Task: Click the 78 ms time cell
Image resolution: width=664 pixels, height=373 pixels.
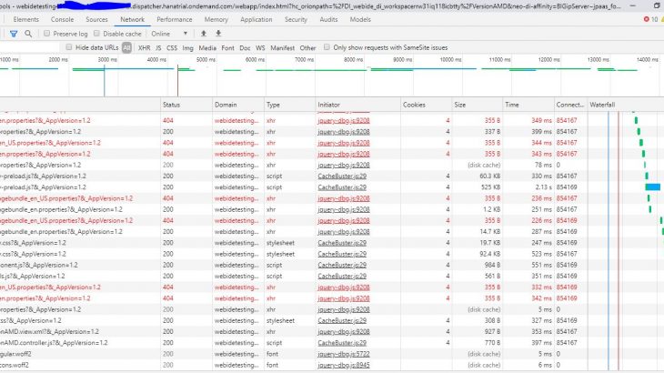Action: click(x=543, y=165)
